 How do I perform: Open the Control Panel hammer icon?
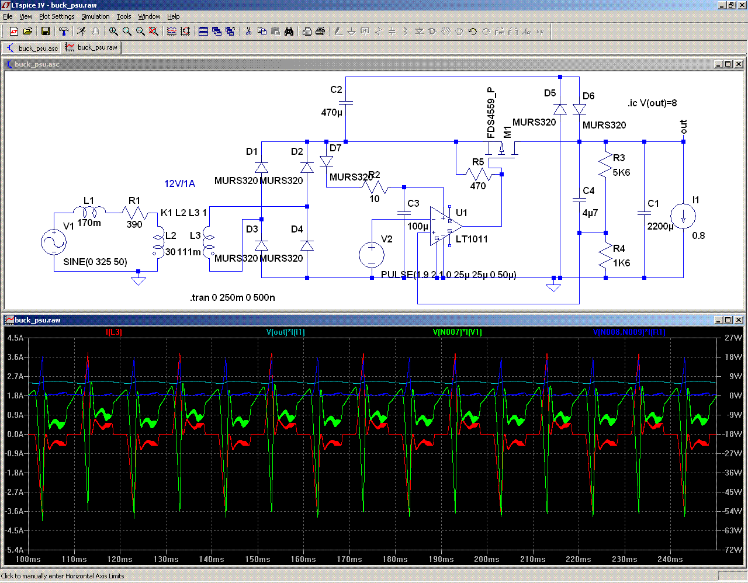[x=64, y=32]
